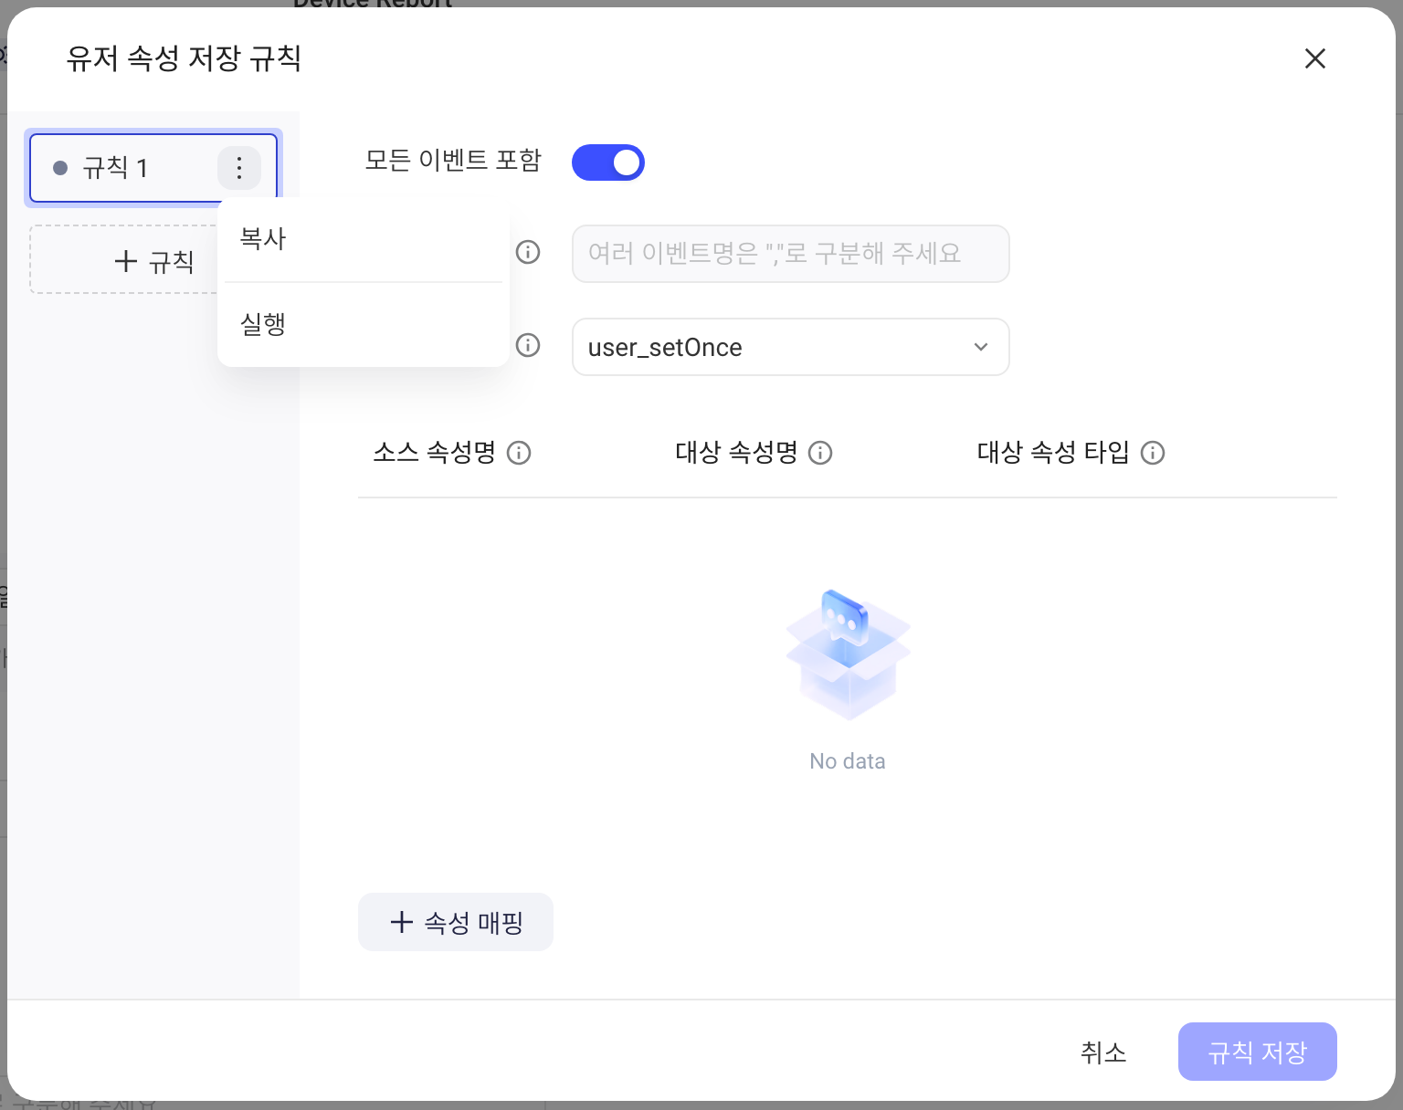Click the chevron arrow in the user_setOnce combo box
The height and width of the screenshot is (1110, 1403).
(x=981, y=347)
